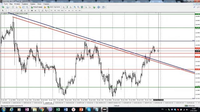Open the Profiles toolbar icon

[x=7, y=7]
